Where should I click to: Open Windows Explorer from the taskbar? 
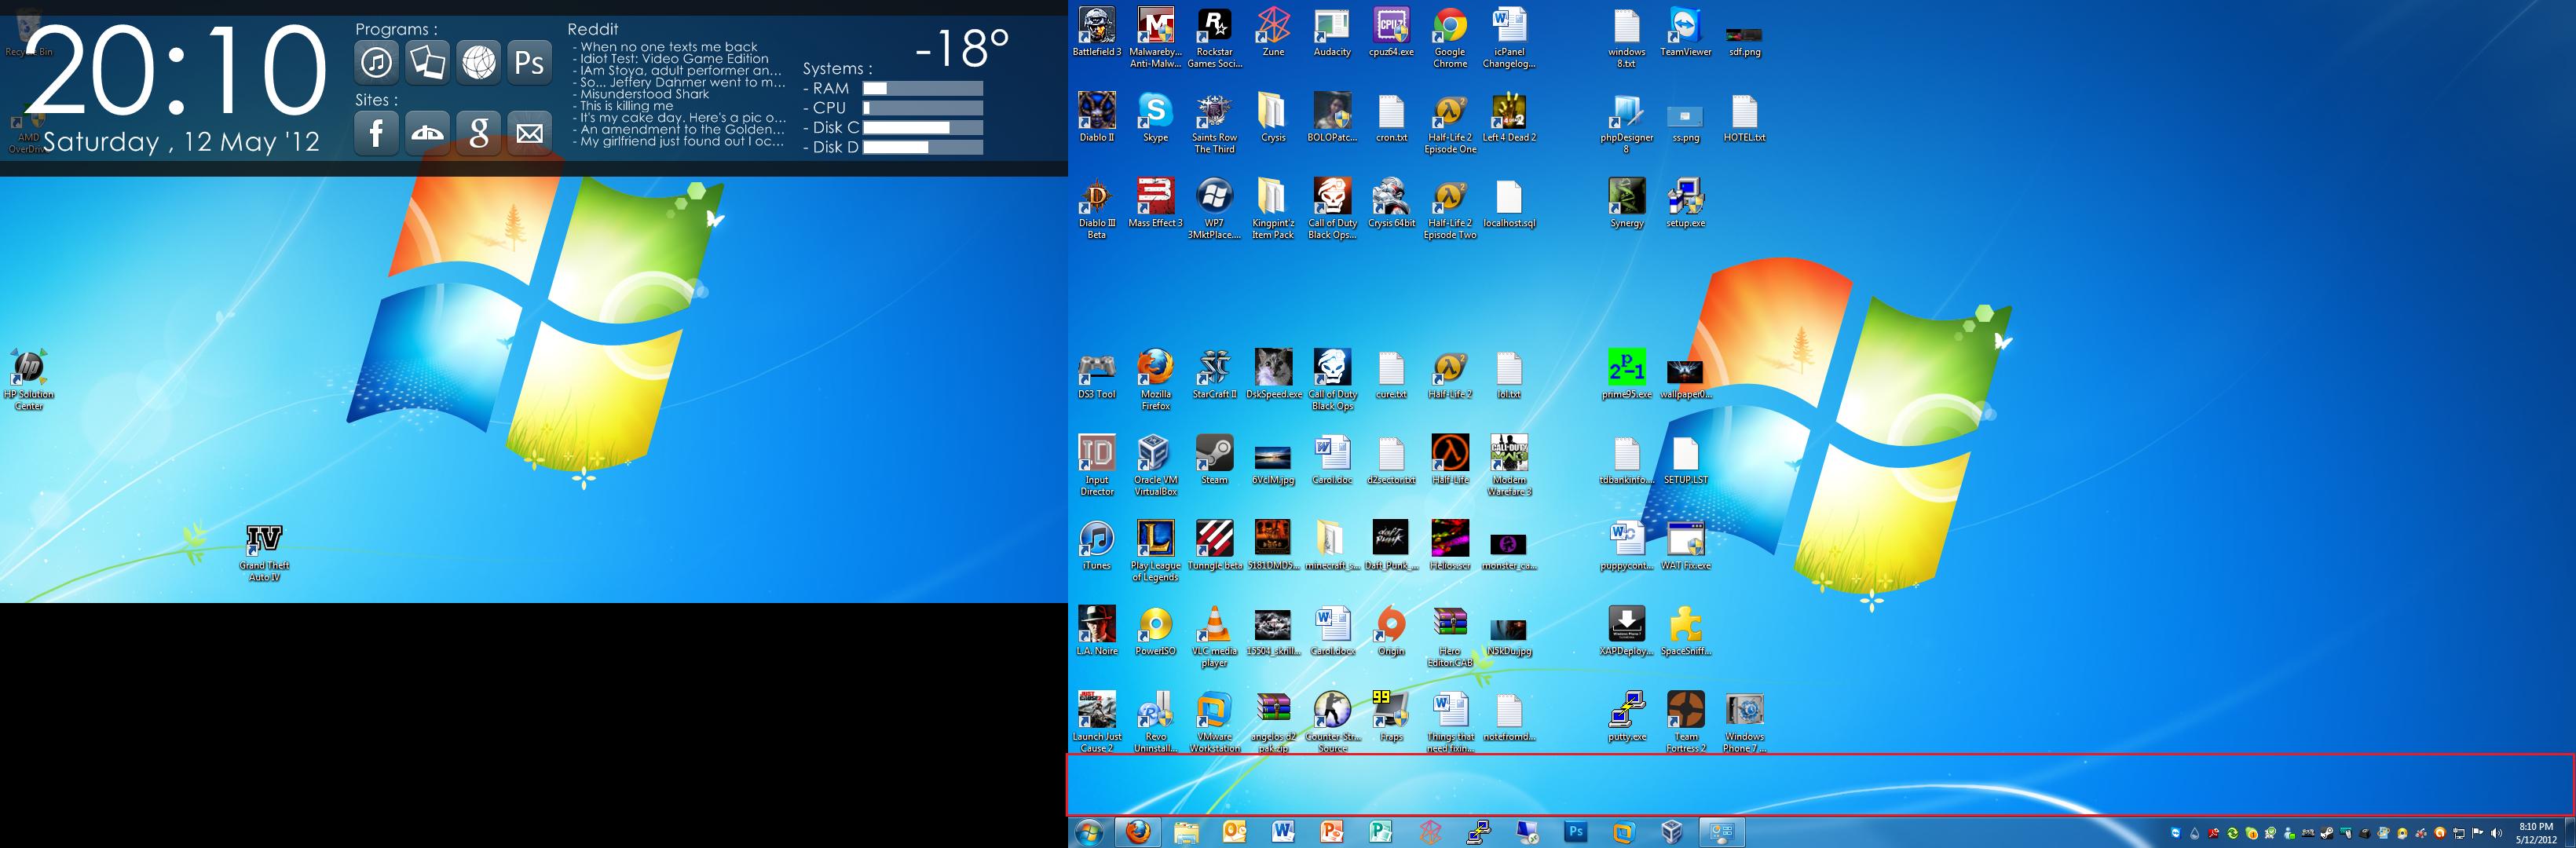(x=1186, y=832)
